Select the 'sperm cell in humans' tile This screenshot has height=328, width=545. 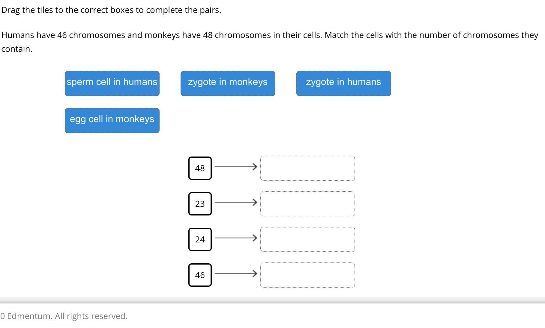112,83
